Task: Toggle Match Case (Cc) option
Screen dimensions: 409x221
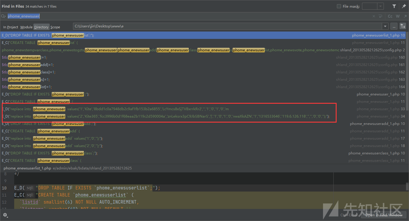Action: (x=390, y=16)
